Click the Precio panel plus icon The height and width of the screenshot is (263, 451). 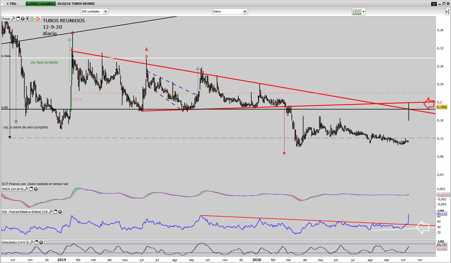click(27, 19)
